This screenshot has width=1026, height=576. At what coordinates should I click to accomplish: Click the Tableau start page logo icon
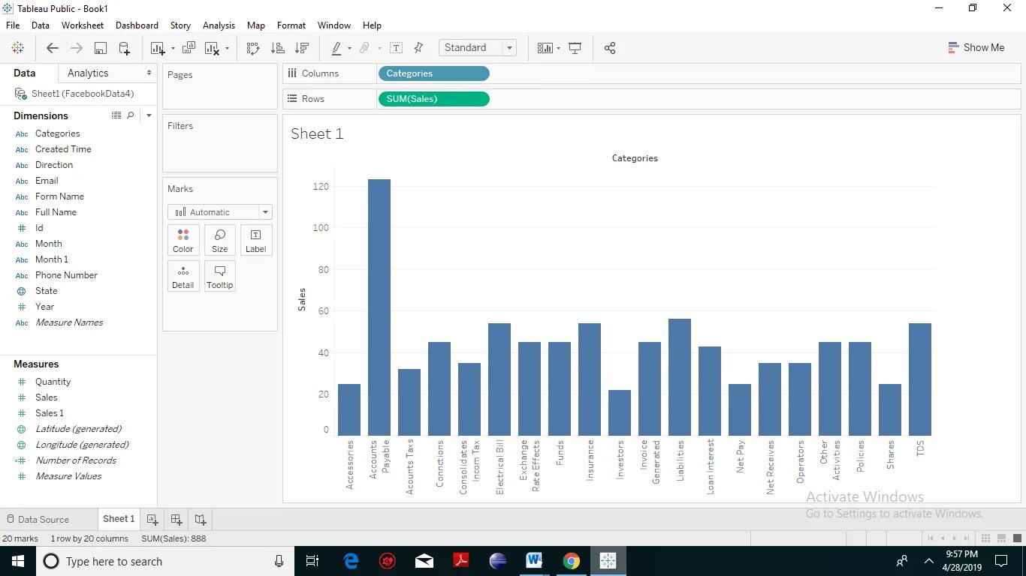(x=18, y=48)
